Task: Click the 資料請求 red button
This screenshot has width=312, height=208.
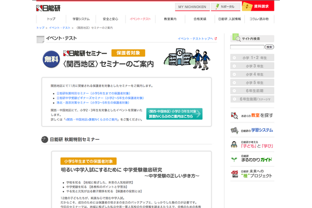Action: tap(258, 6)
